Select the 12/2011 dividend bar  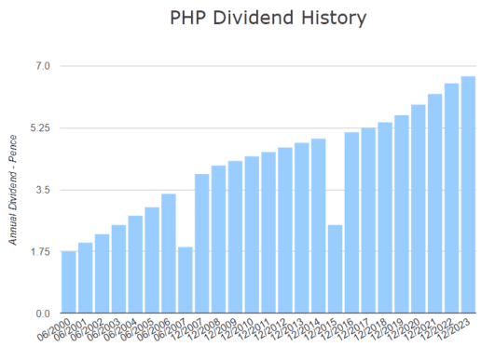(x=268, y=233)
